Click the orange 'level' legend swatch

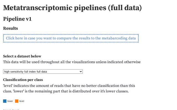[17, 101]
